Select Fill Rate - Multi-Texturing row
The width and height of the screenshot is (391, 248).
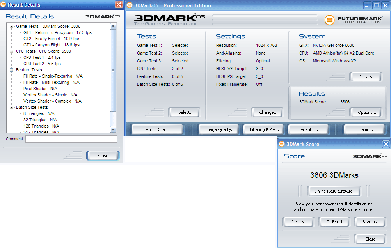pos(52,82)
